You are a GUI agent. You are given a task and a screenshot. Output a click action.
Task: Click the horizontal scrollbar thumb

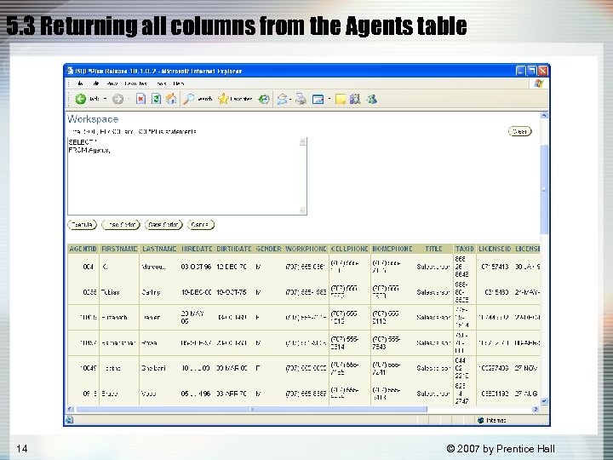click(252, 409)
